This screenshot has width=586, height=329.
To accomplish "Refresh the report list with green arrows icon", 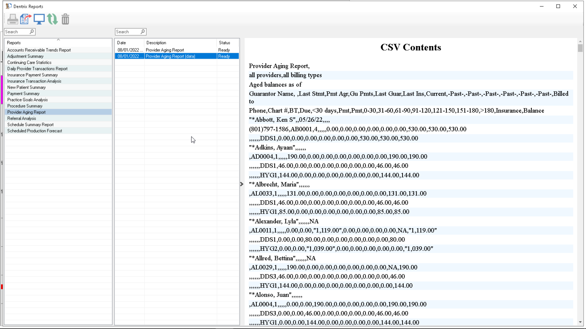I will 52,19.
